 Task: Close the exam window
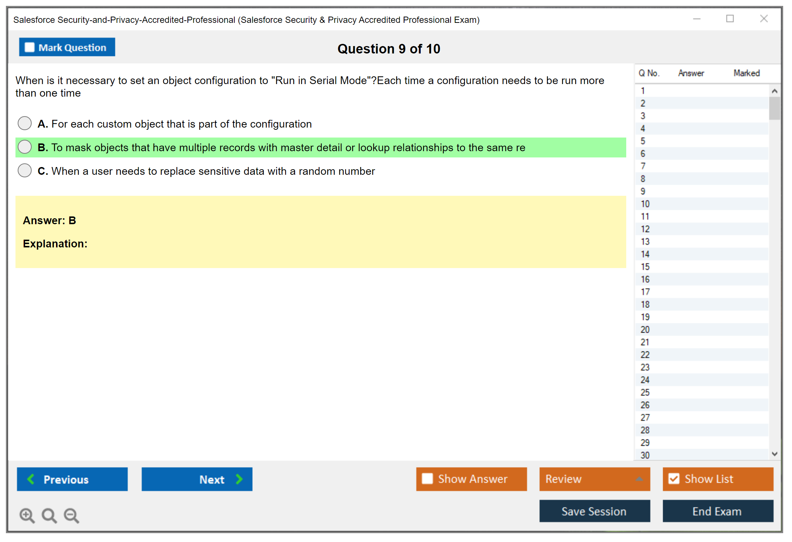(764, 19)
